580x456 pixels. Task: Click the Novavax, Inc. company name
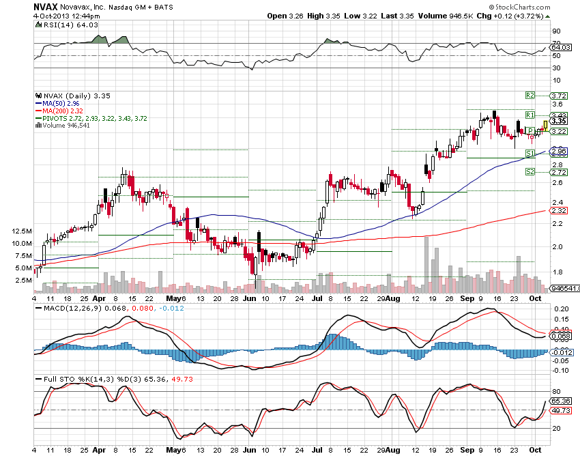click(82, 7)
